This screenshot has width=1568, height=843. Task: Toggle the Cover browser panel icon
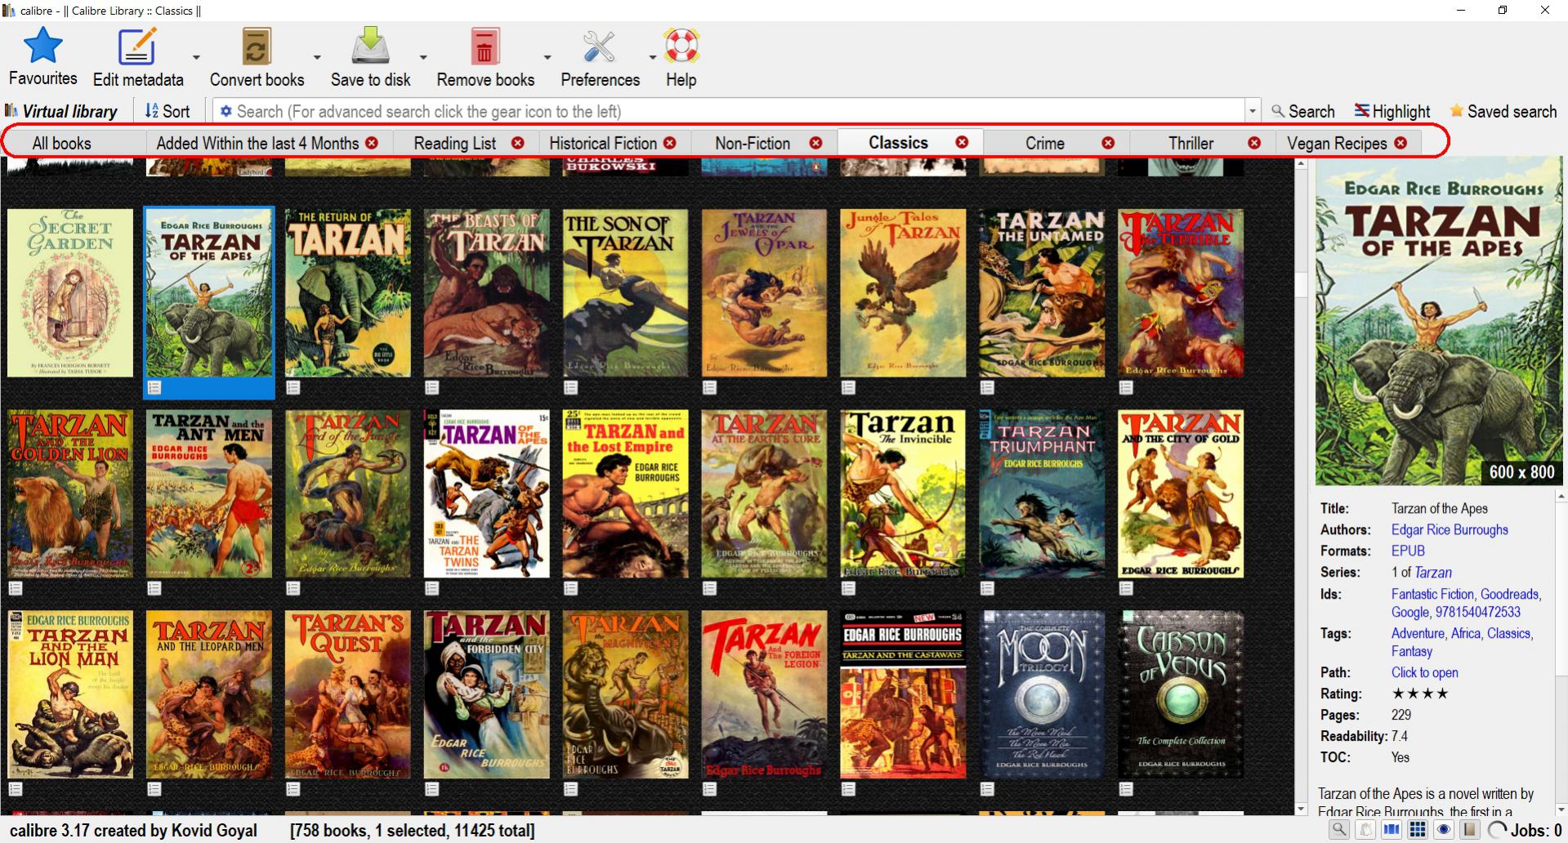tap(1392, 830)
